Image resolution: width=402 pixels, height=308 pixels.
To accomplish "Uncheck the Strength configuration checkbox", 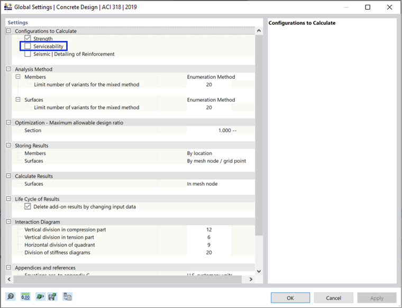I will coord(28,39).
